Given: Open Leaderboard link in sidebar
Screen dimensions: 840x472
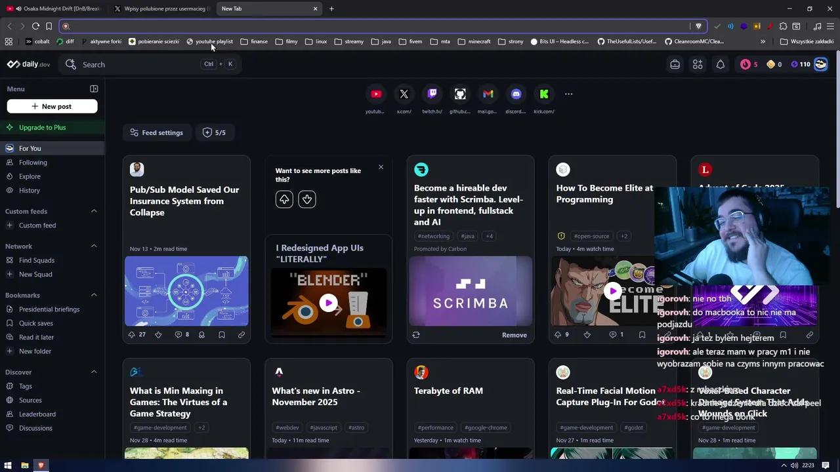Looking at the screenshot, I should pyautogui.click(x=52, y=414).
